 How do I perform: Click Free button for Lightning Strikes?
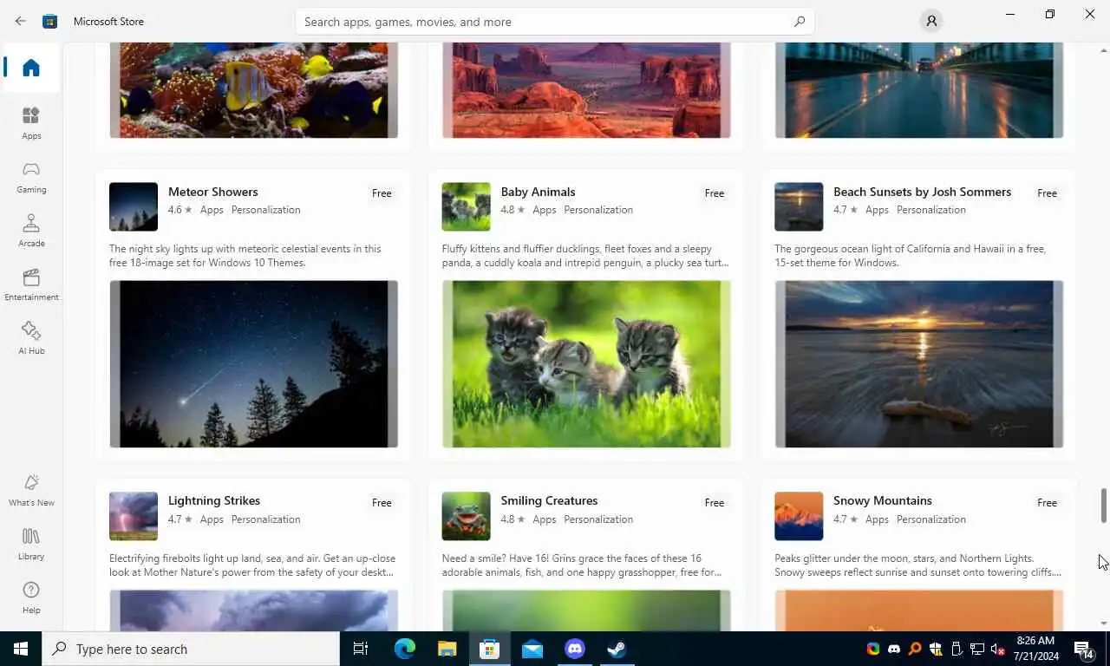[382, 503]
